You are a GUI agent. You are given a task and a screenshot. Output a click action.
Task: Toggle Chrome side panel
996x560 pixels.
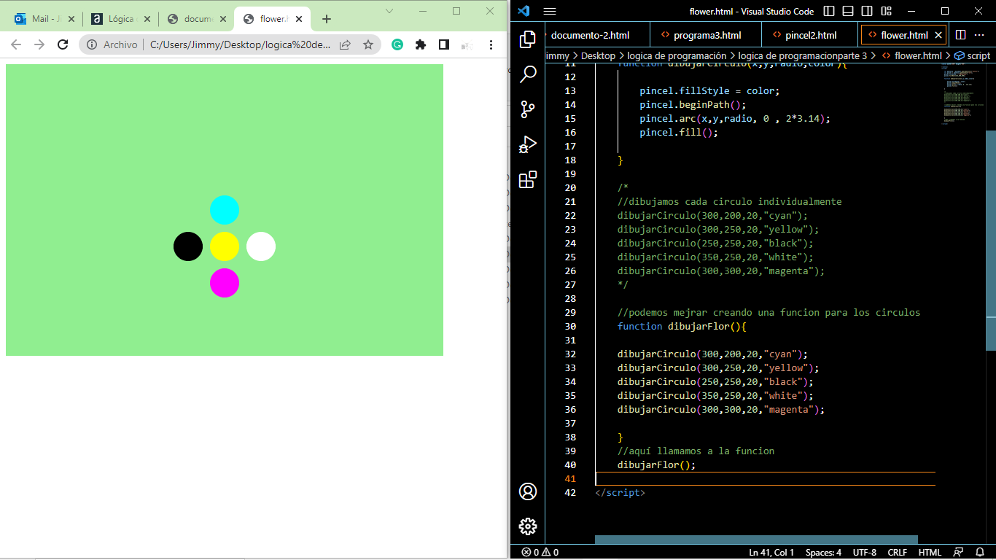coord(444,44)
